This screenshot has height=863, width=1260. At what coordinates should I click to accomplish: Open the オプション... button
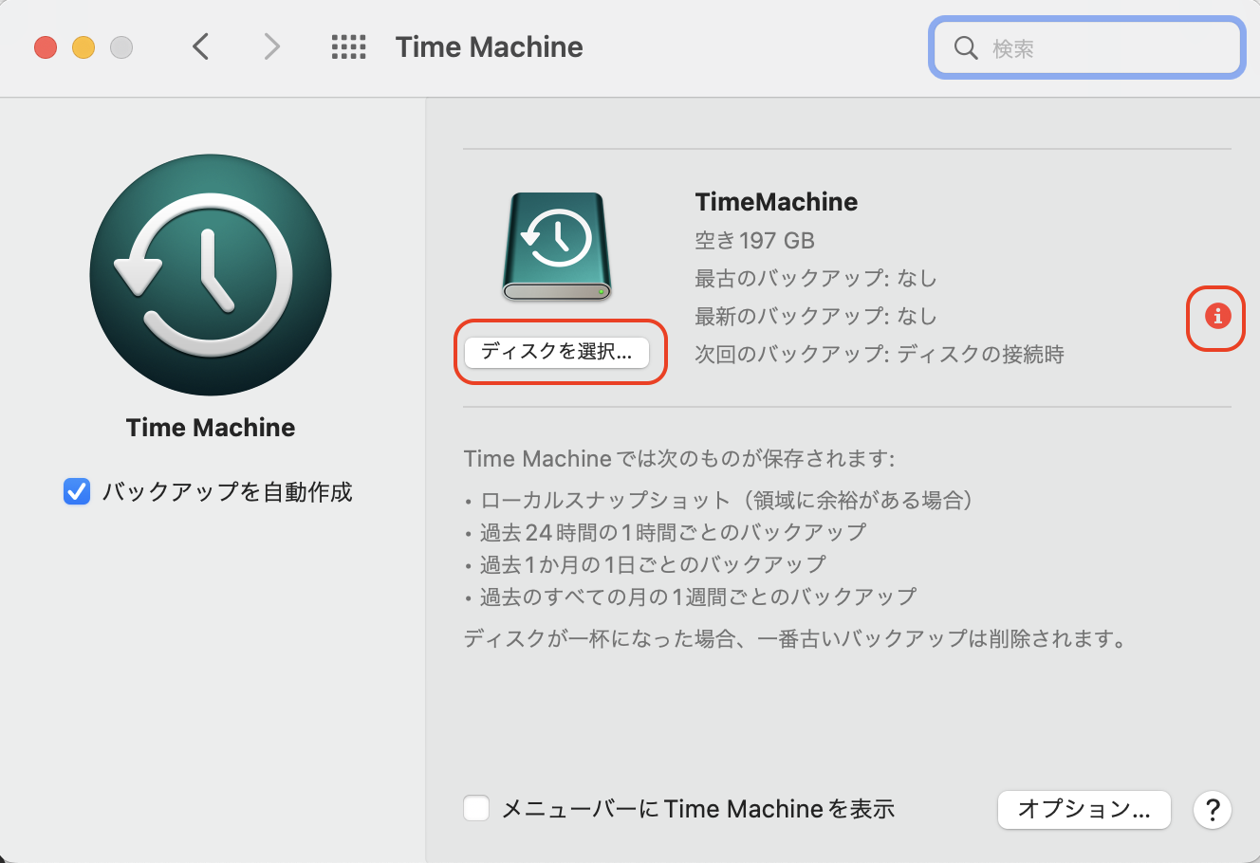point(1084,809)
